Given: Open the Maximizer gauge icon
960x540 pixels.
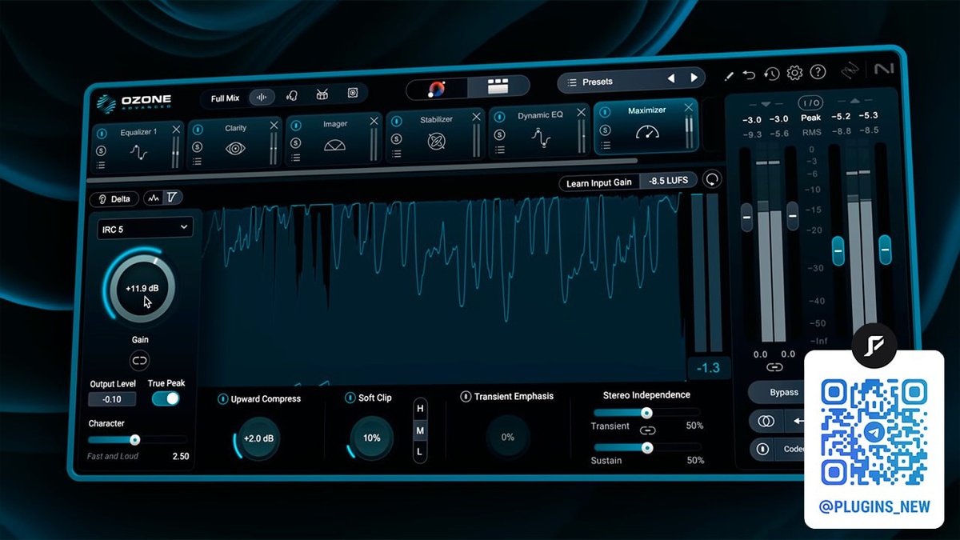Looking at the screenshot, I should (x=647, y=132).
